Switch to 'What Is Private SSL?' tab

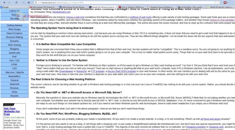pos(221,7)
